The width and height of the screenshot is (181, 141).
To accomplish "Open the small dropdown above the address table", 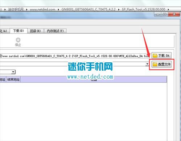I will (13, 72).
